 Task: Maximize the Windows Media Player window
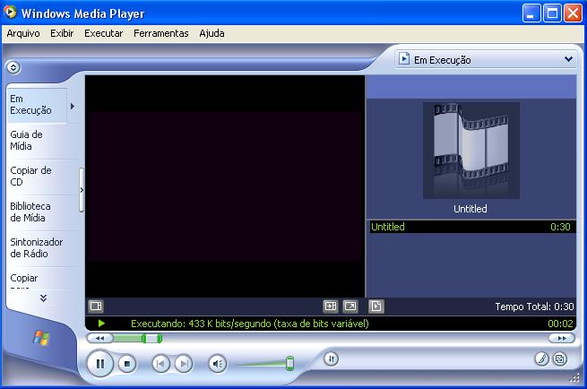(x=552, y=13)
